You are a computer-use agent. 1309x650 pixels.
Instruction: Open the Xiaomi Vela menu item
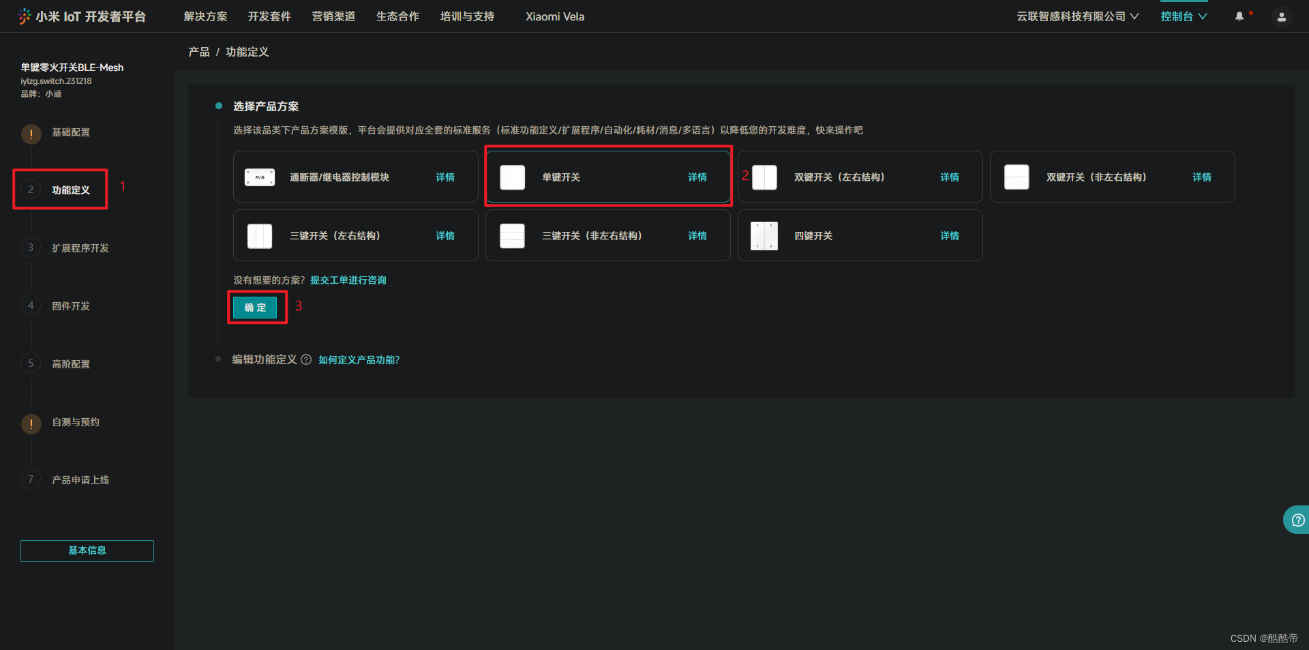click(555, 16)
